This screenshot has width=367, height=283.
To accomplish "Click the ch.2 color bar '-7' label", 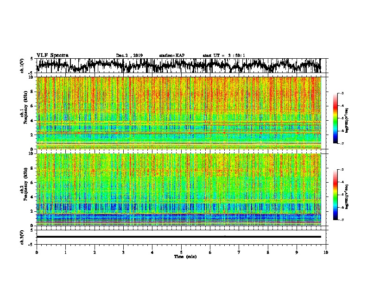I will [342, 220].
